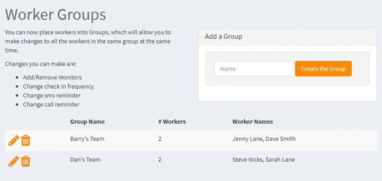This screenshot has height=181, width=382.
Task: Click the 'Change sms reminder' bullet
Action: pyautogui.click(x=52, y=95)
